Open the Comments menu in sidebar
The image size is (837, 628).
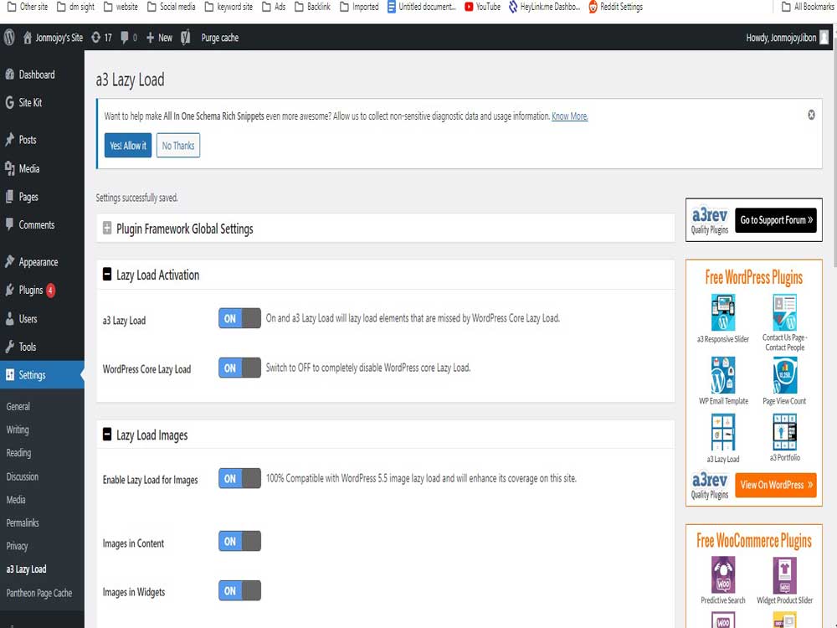pos(42,224)
